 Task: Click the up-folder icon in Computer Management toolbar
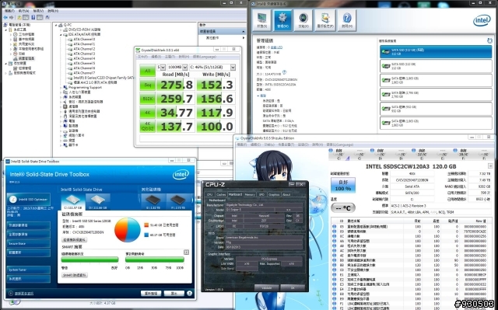19,17
